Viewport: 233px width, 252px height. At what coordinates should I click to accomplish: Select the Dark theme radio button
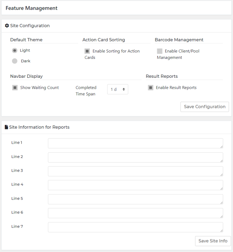15,61
